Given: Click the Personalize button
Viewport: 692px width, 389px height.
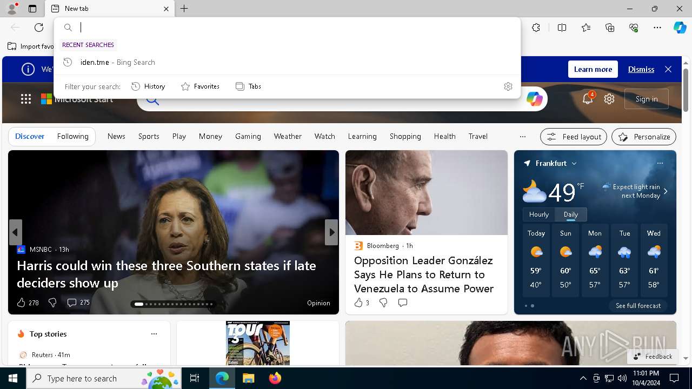Looking at the screenshot, I should click(x=644, y=137).
